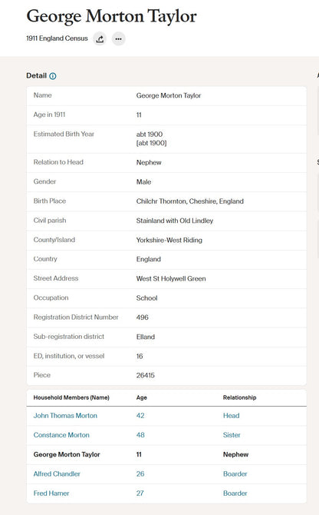This screenshot has height=515, width=319.
Task: Click the Birth Place value Chilchr Thornton
Action: 190,201
